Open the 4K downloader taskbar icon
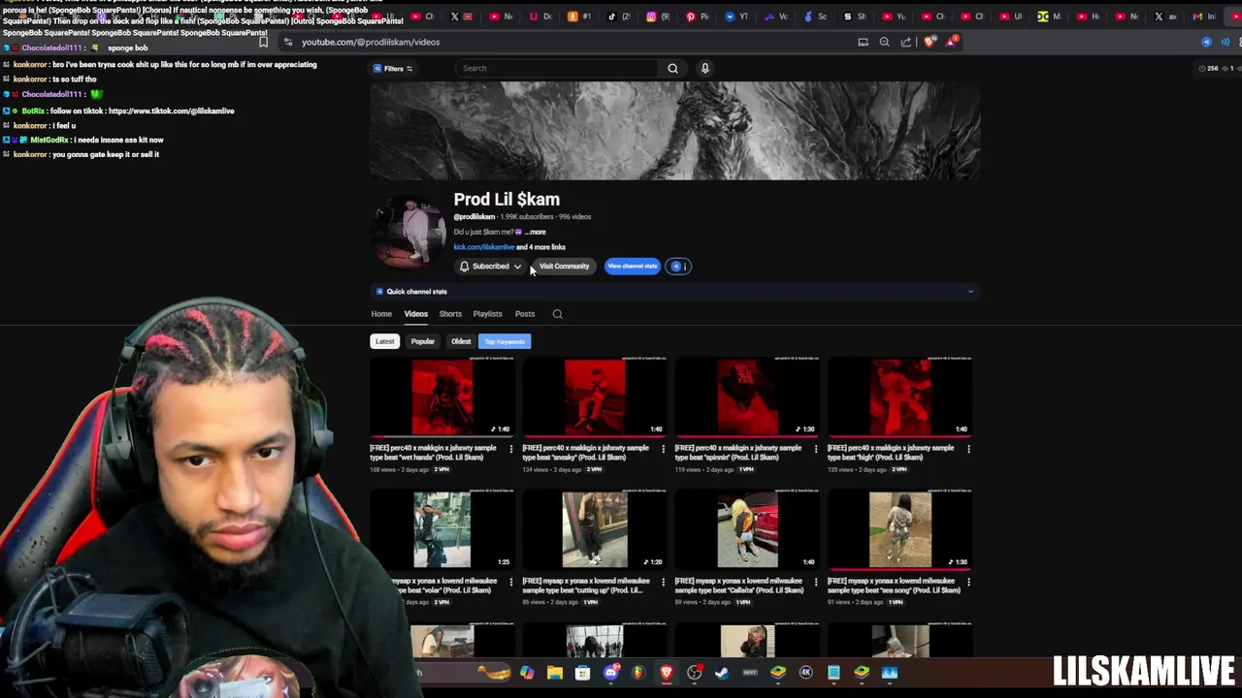The height and width of the screenshot is (698, 1242). [805, 673]
